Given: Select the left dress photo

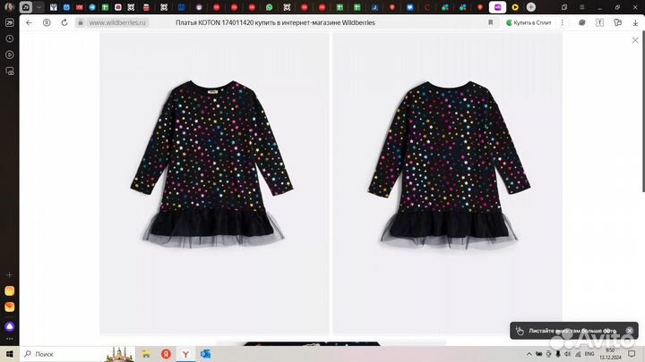Looking at the screenshot, I should (x=214, y=183).
